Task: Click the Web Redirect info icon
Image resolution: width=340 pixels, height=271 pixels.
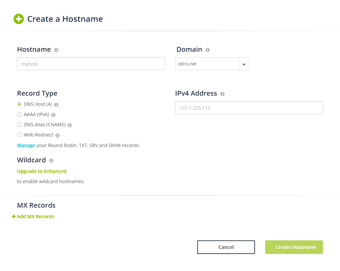Action: (57, 135)
